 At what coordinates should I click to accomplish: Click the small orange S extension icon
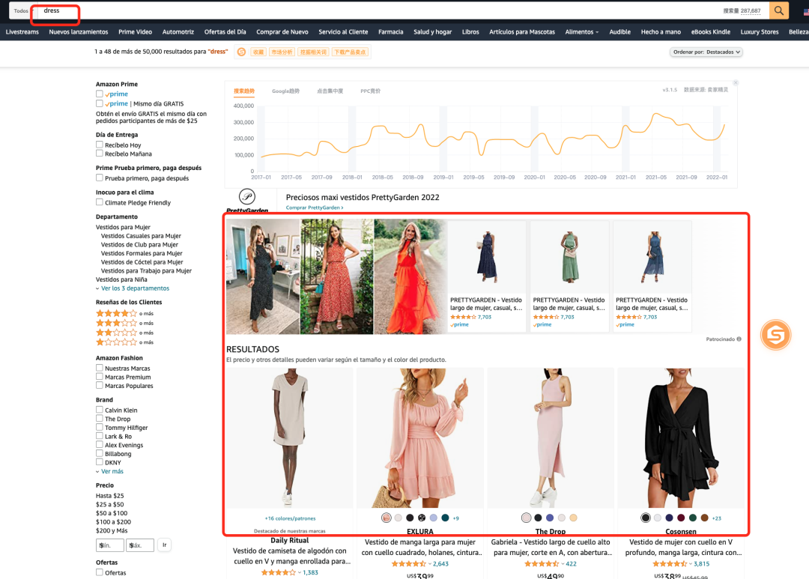point(241,52)
